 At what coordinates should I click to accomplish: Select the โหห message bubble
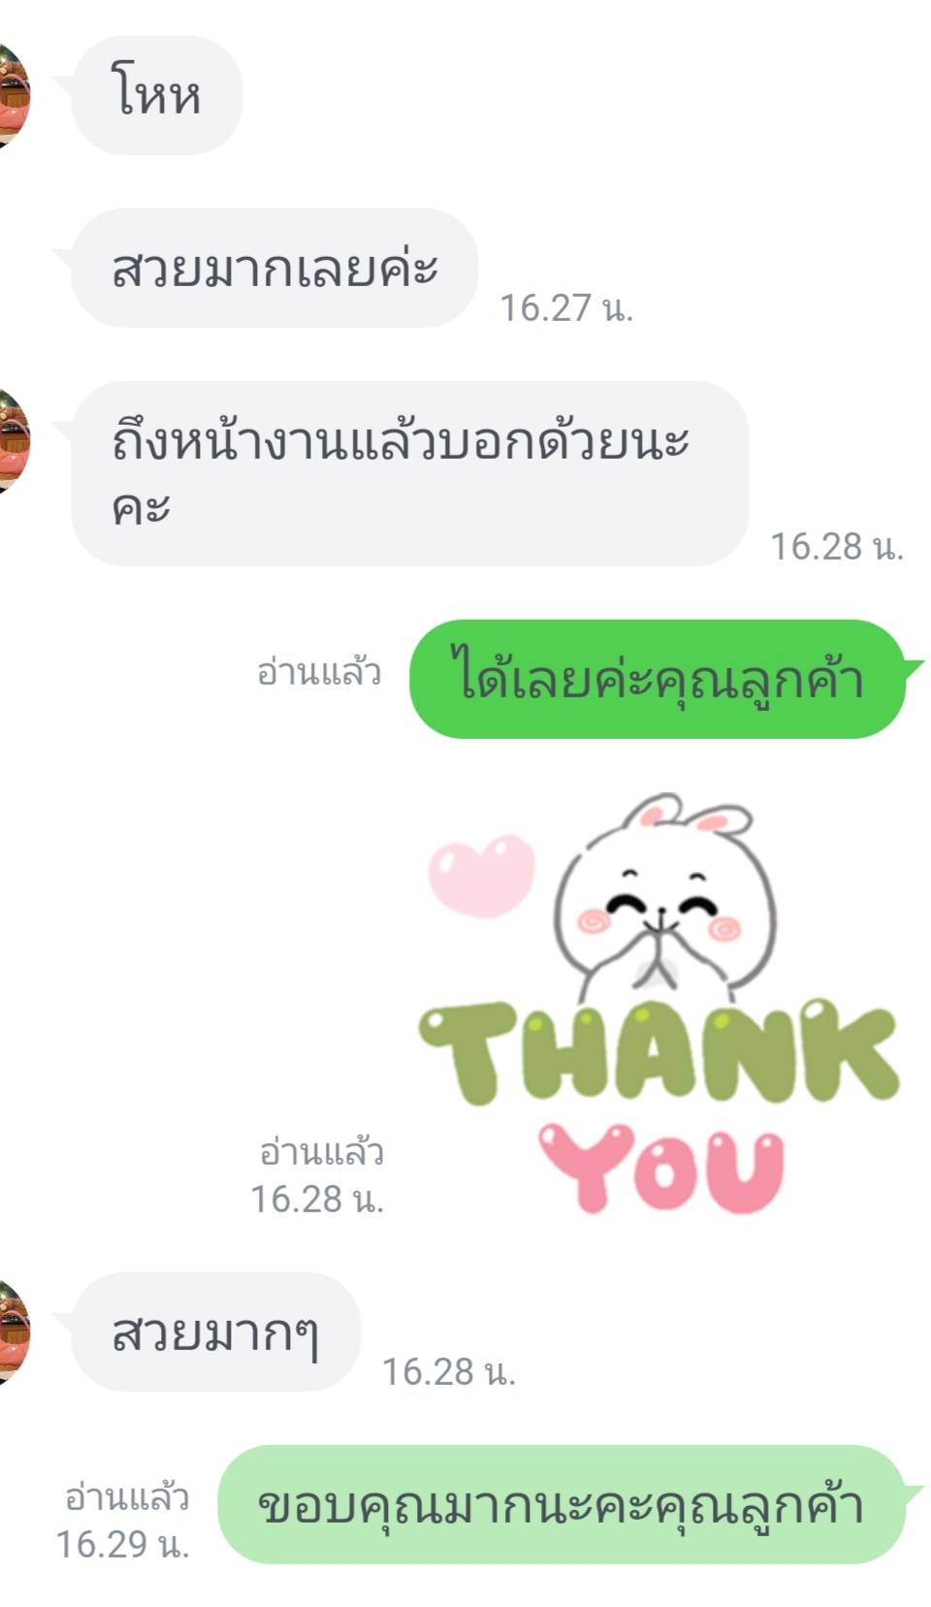157,95
